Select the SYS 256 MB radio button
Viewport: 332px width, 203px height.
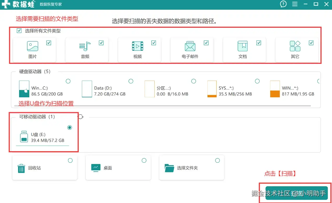(257, 81)
